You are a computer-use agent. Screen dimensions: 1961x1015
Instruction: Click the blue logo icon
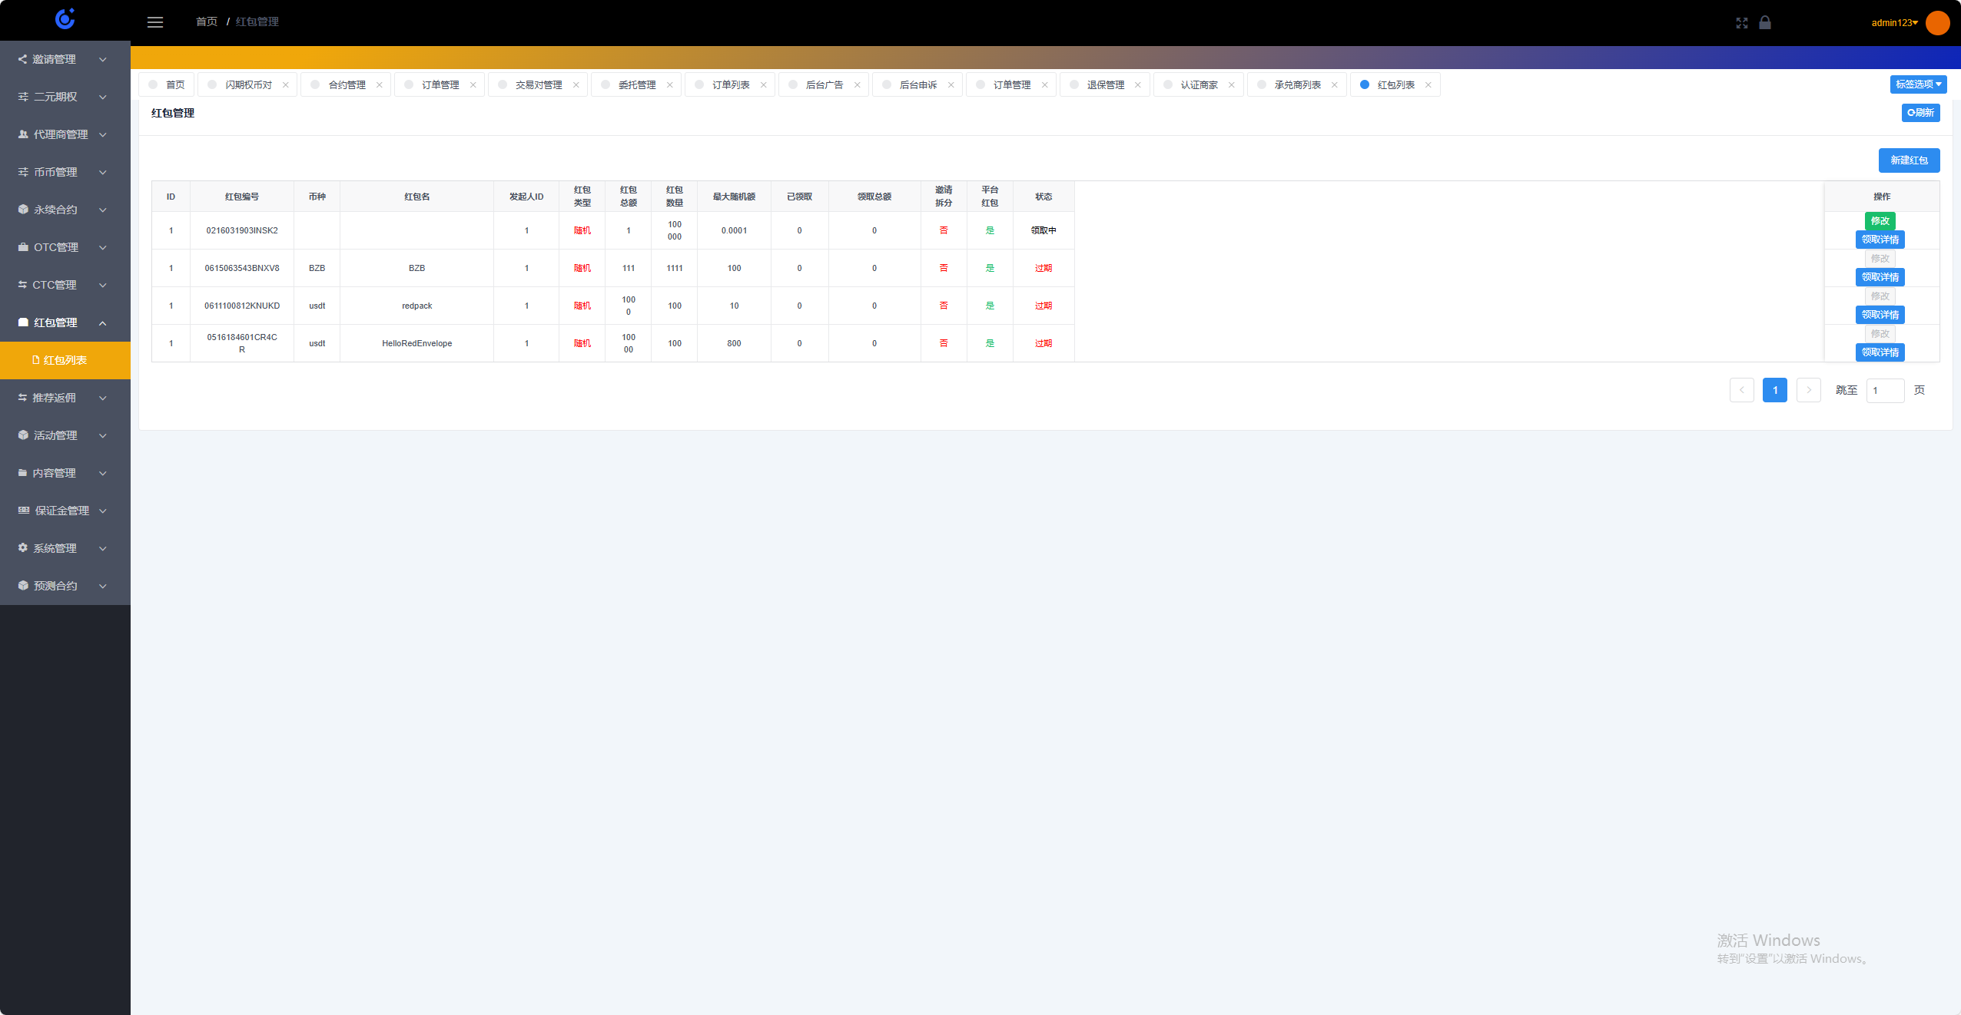[x=65, y=18]
